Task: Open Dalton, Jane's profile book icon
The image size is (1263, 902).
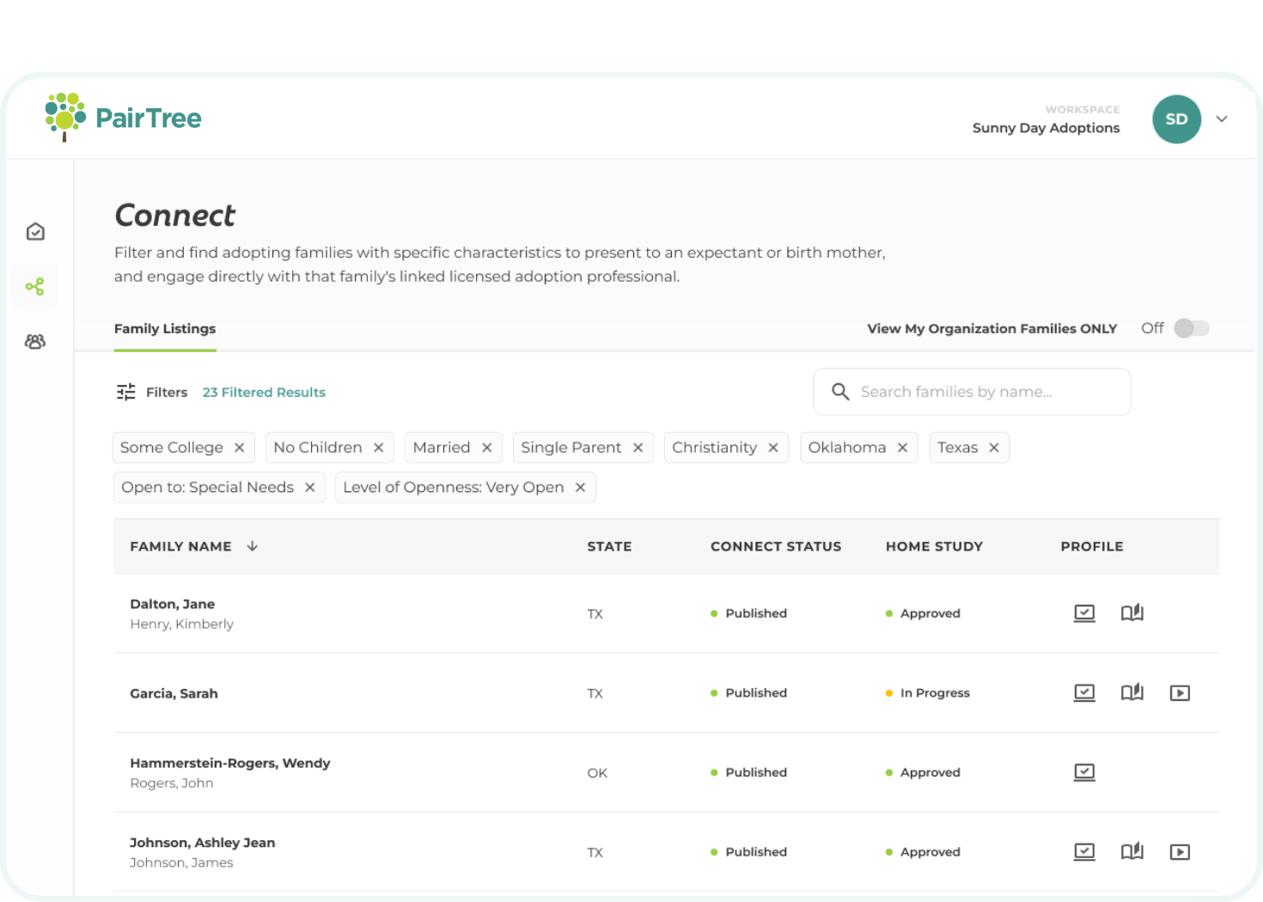Action: click(1132, 613)
